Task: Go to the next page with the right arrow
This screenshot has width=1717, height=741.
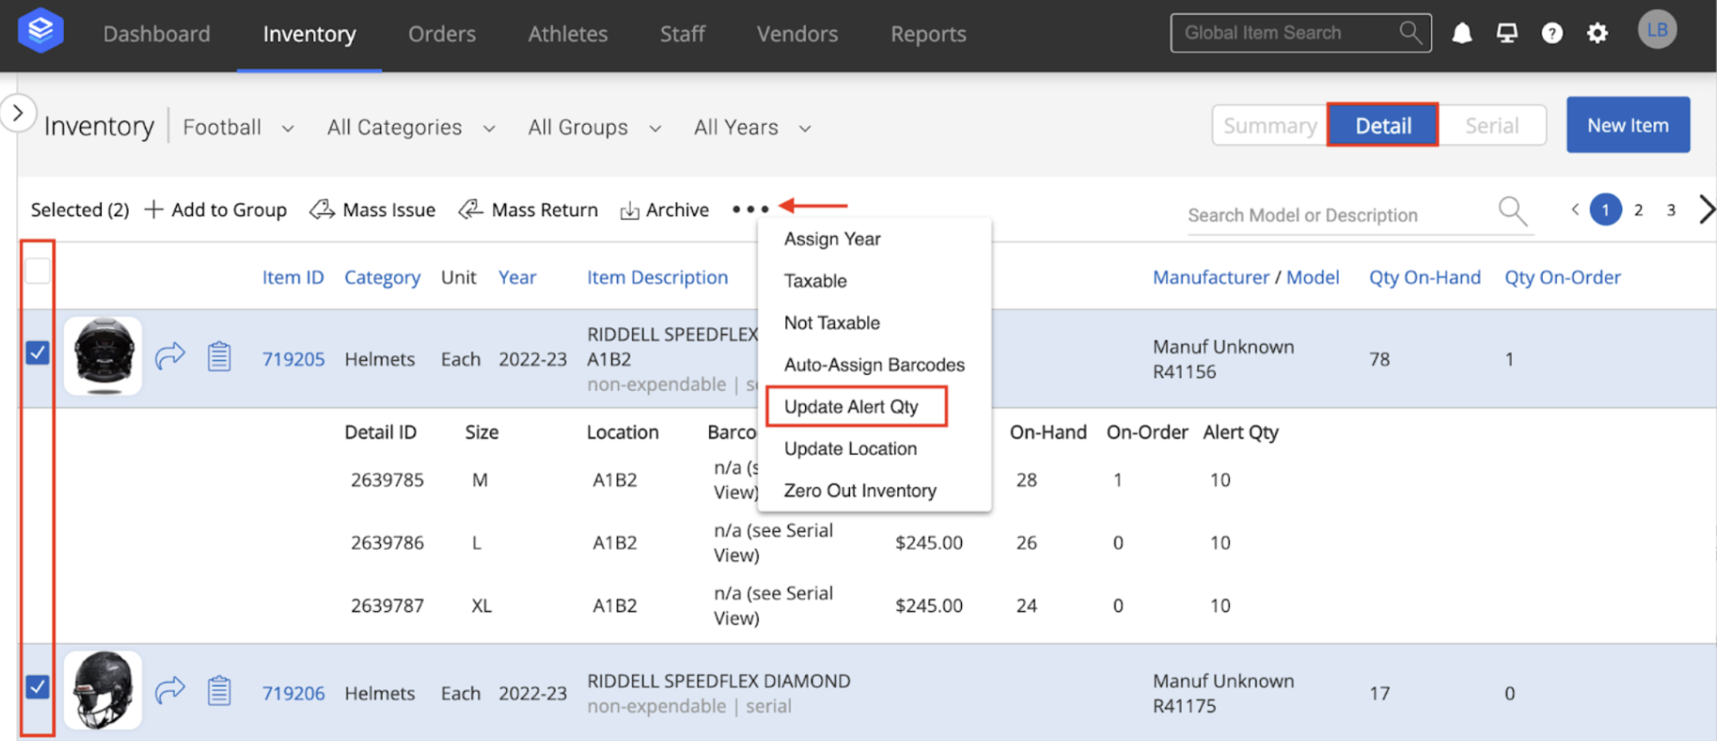Action: (x=1706, y=209)
